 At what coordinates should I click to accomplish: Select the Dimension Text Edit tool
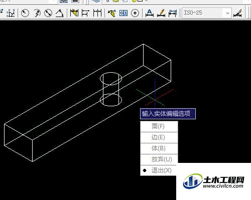161,13
